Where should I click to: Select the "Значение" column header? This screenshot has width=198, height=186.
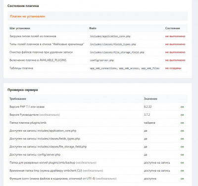click(150, 99)
